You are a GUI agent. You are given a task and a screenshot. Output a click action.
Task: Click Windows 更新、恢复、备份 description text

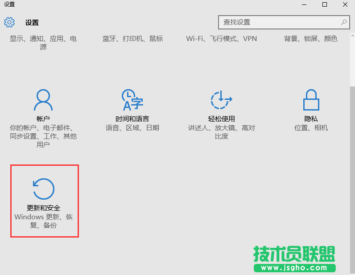click(x=44, y=221)
